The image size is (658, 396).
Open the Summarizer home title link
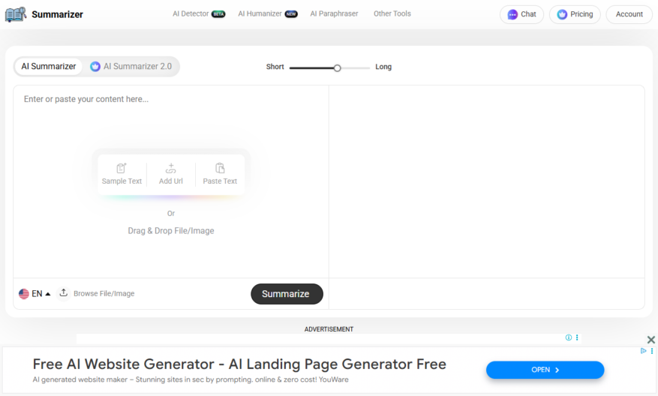click(x=57, y=14)
